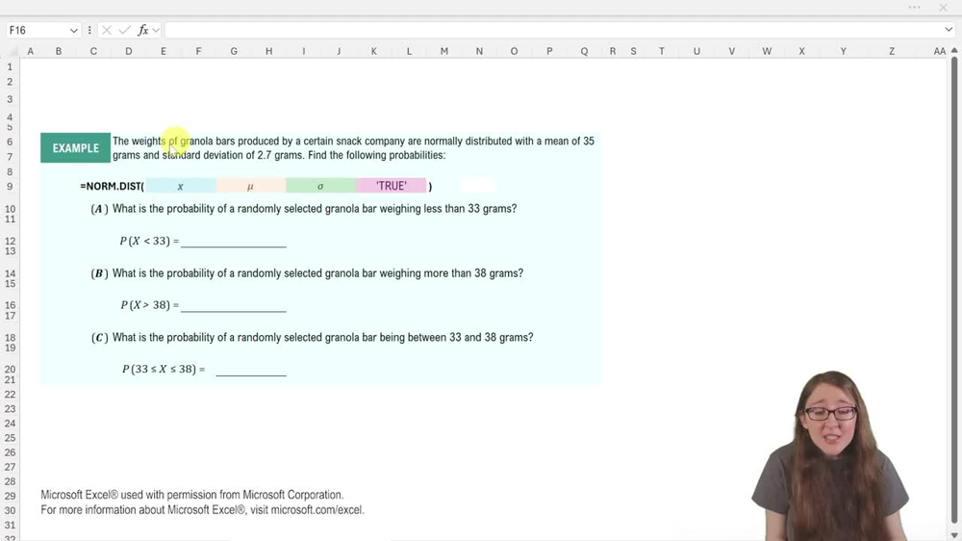Click the pink 'TRUE' argument box
Image resolution: width=962 pixels, height=541 pixels.
tap(391, 186)
